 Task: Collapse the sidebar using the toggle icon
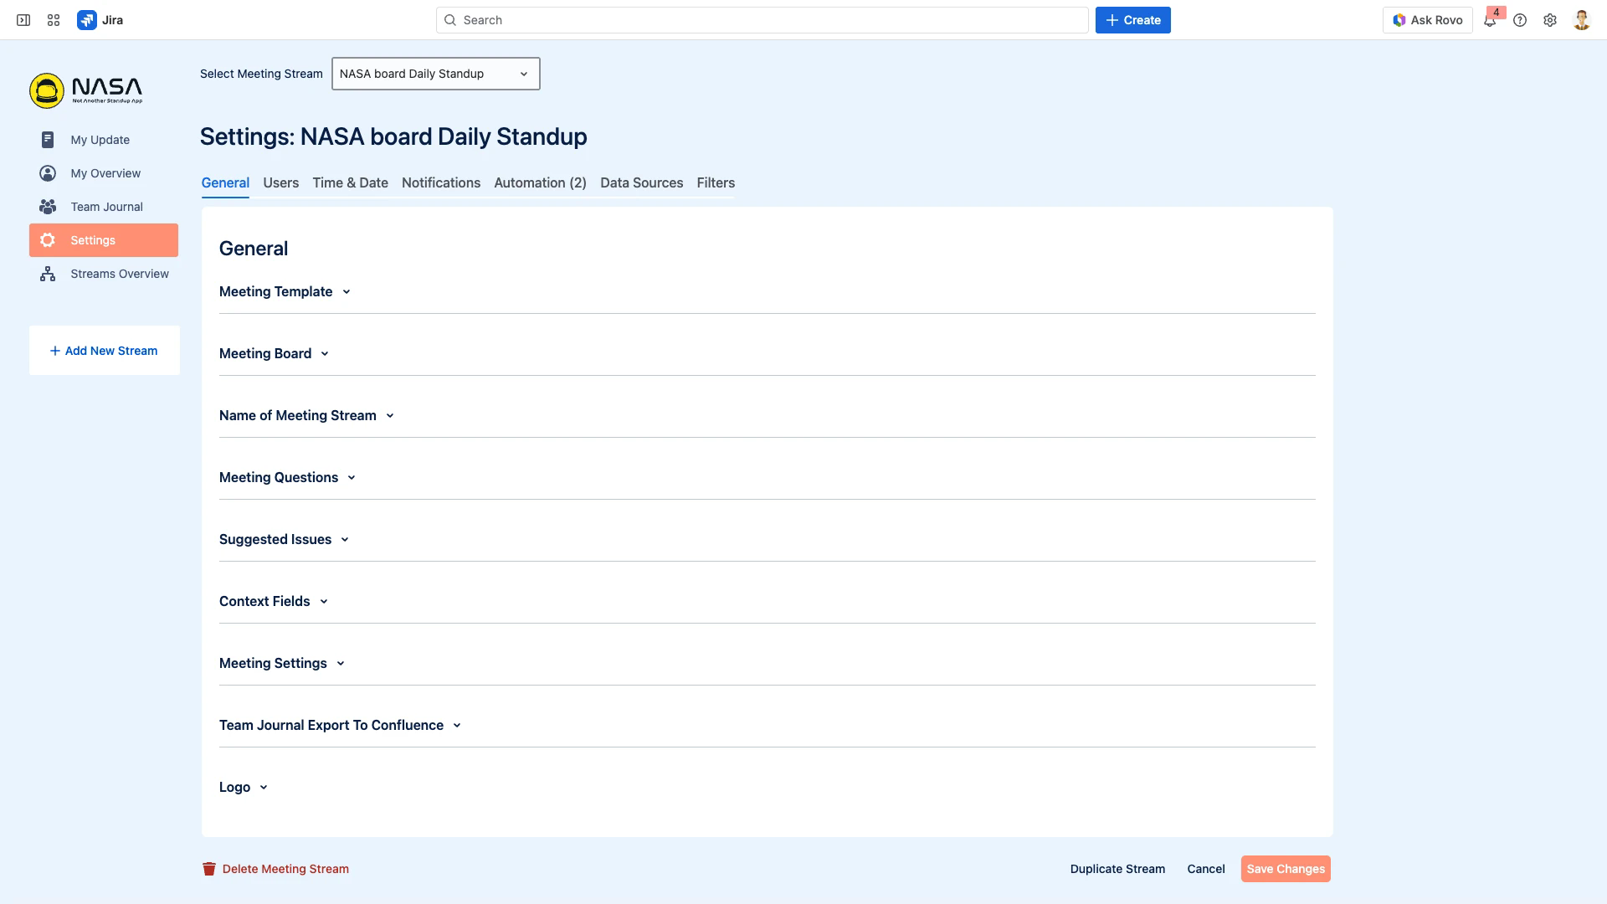click(x=23, y=19)
